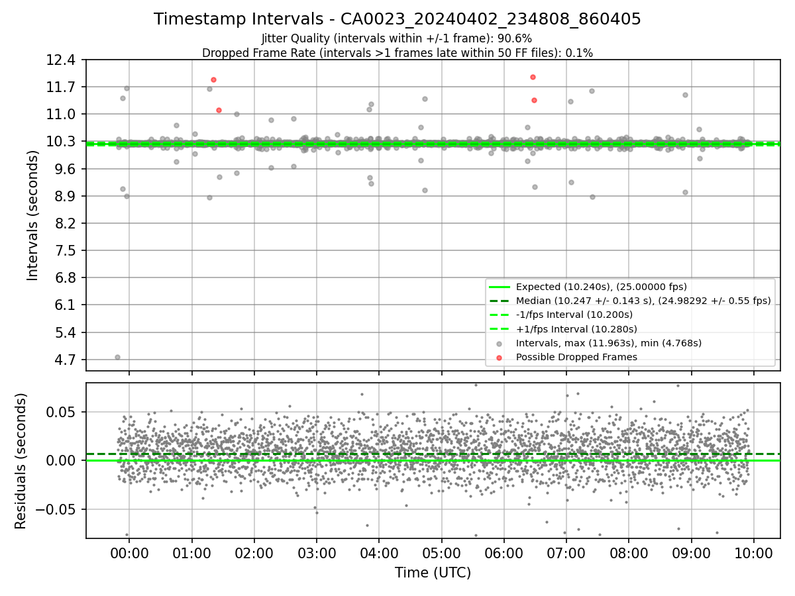Click the "Residuals (seconds)" y-axis label
The height and width of the screenshot is (596, 795).
click(x=21, y=461)
